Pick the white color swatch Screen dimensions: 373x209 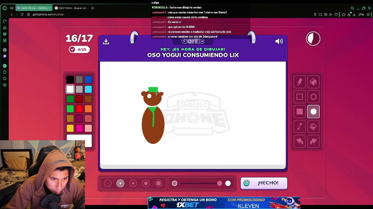click(70, 89)
